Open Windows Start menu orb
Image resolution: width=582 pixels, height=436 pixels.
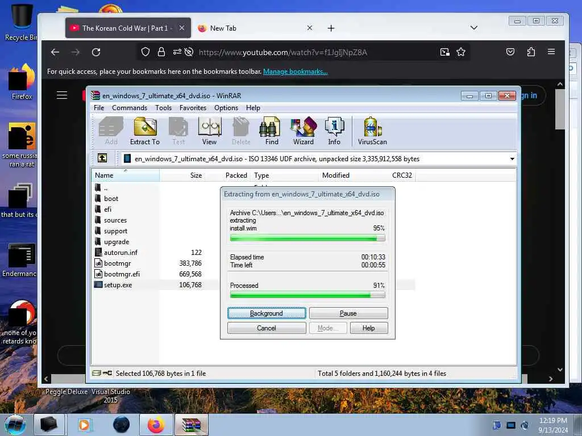tap(15, 425)
